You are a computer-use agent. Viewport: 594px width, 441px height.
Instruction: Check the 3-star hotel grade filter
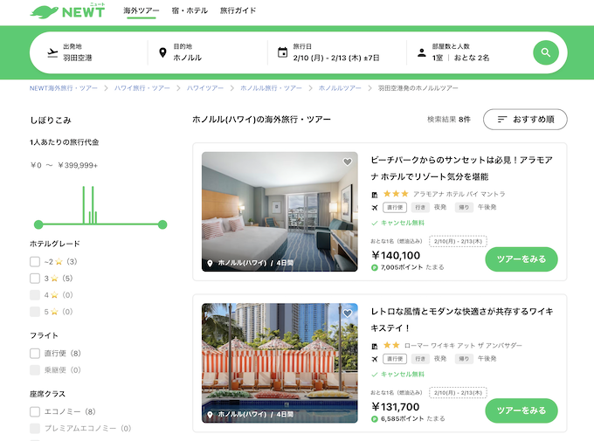35,279
